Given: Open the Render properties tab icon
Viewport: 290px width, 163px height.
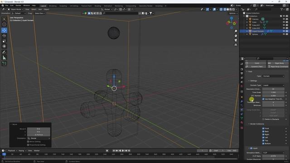Looking at the screenshot, I should (242, 69).
